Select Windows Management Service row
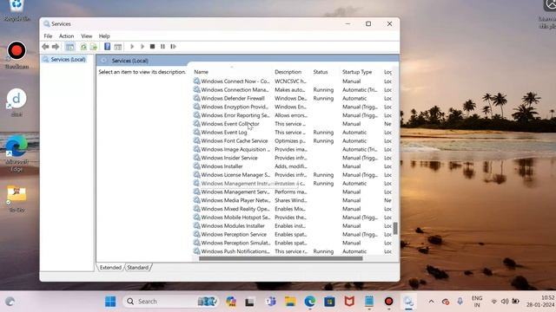 (293, 192)
